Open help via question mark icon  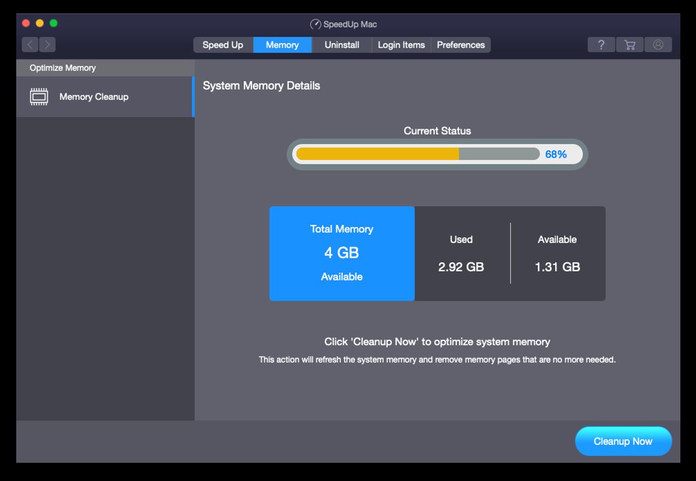(601, 45)
